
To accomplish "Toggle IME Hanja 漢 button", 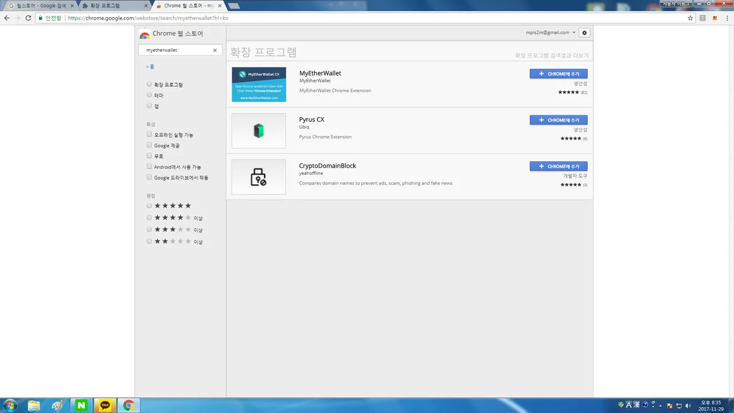I will pyautogui.click(x=637, y=404).
